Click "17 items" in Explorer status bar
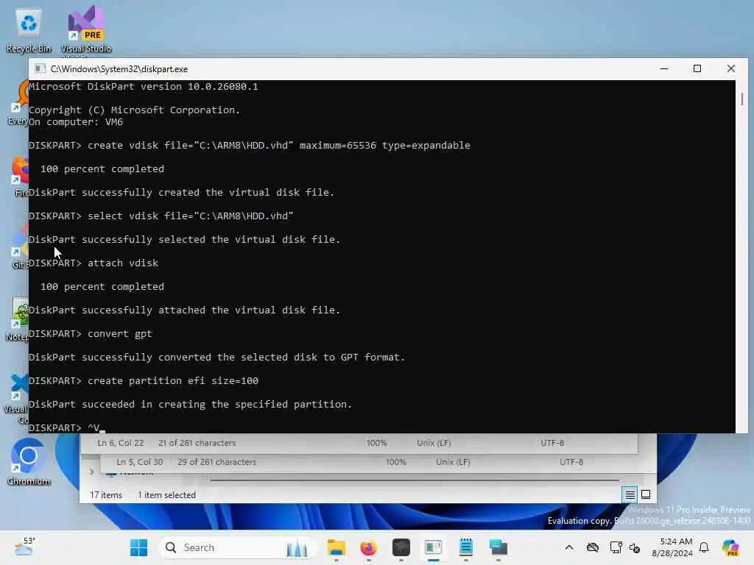Image resolution: width=754 pixels, height=565 pixels. coord(106,495)
